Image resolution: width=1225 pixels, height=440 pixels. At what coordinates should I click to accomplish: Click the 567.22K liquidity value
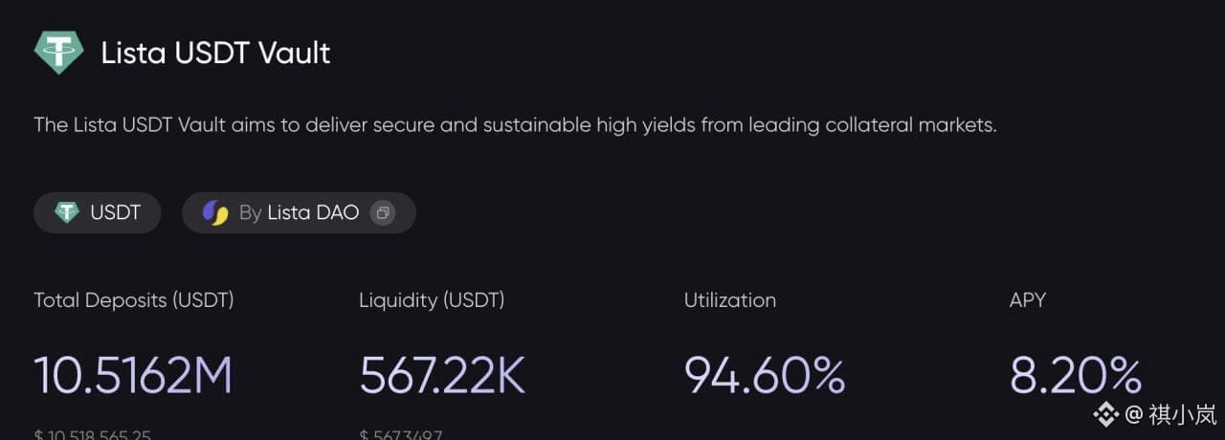tap(442, 375)
